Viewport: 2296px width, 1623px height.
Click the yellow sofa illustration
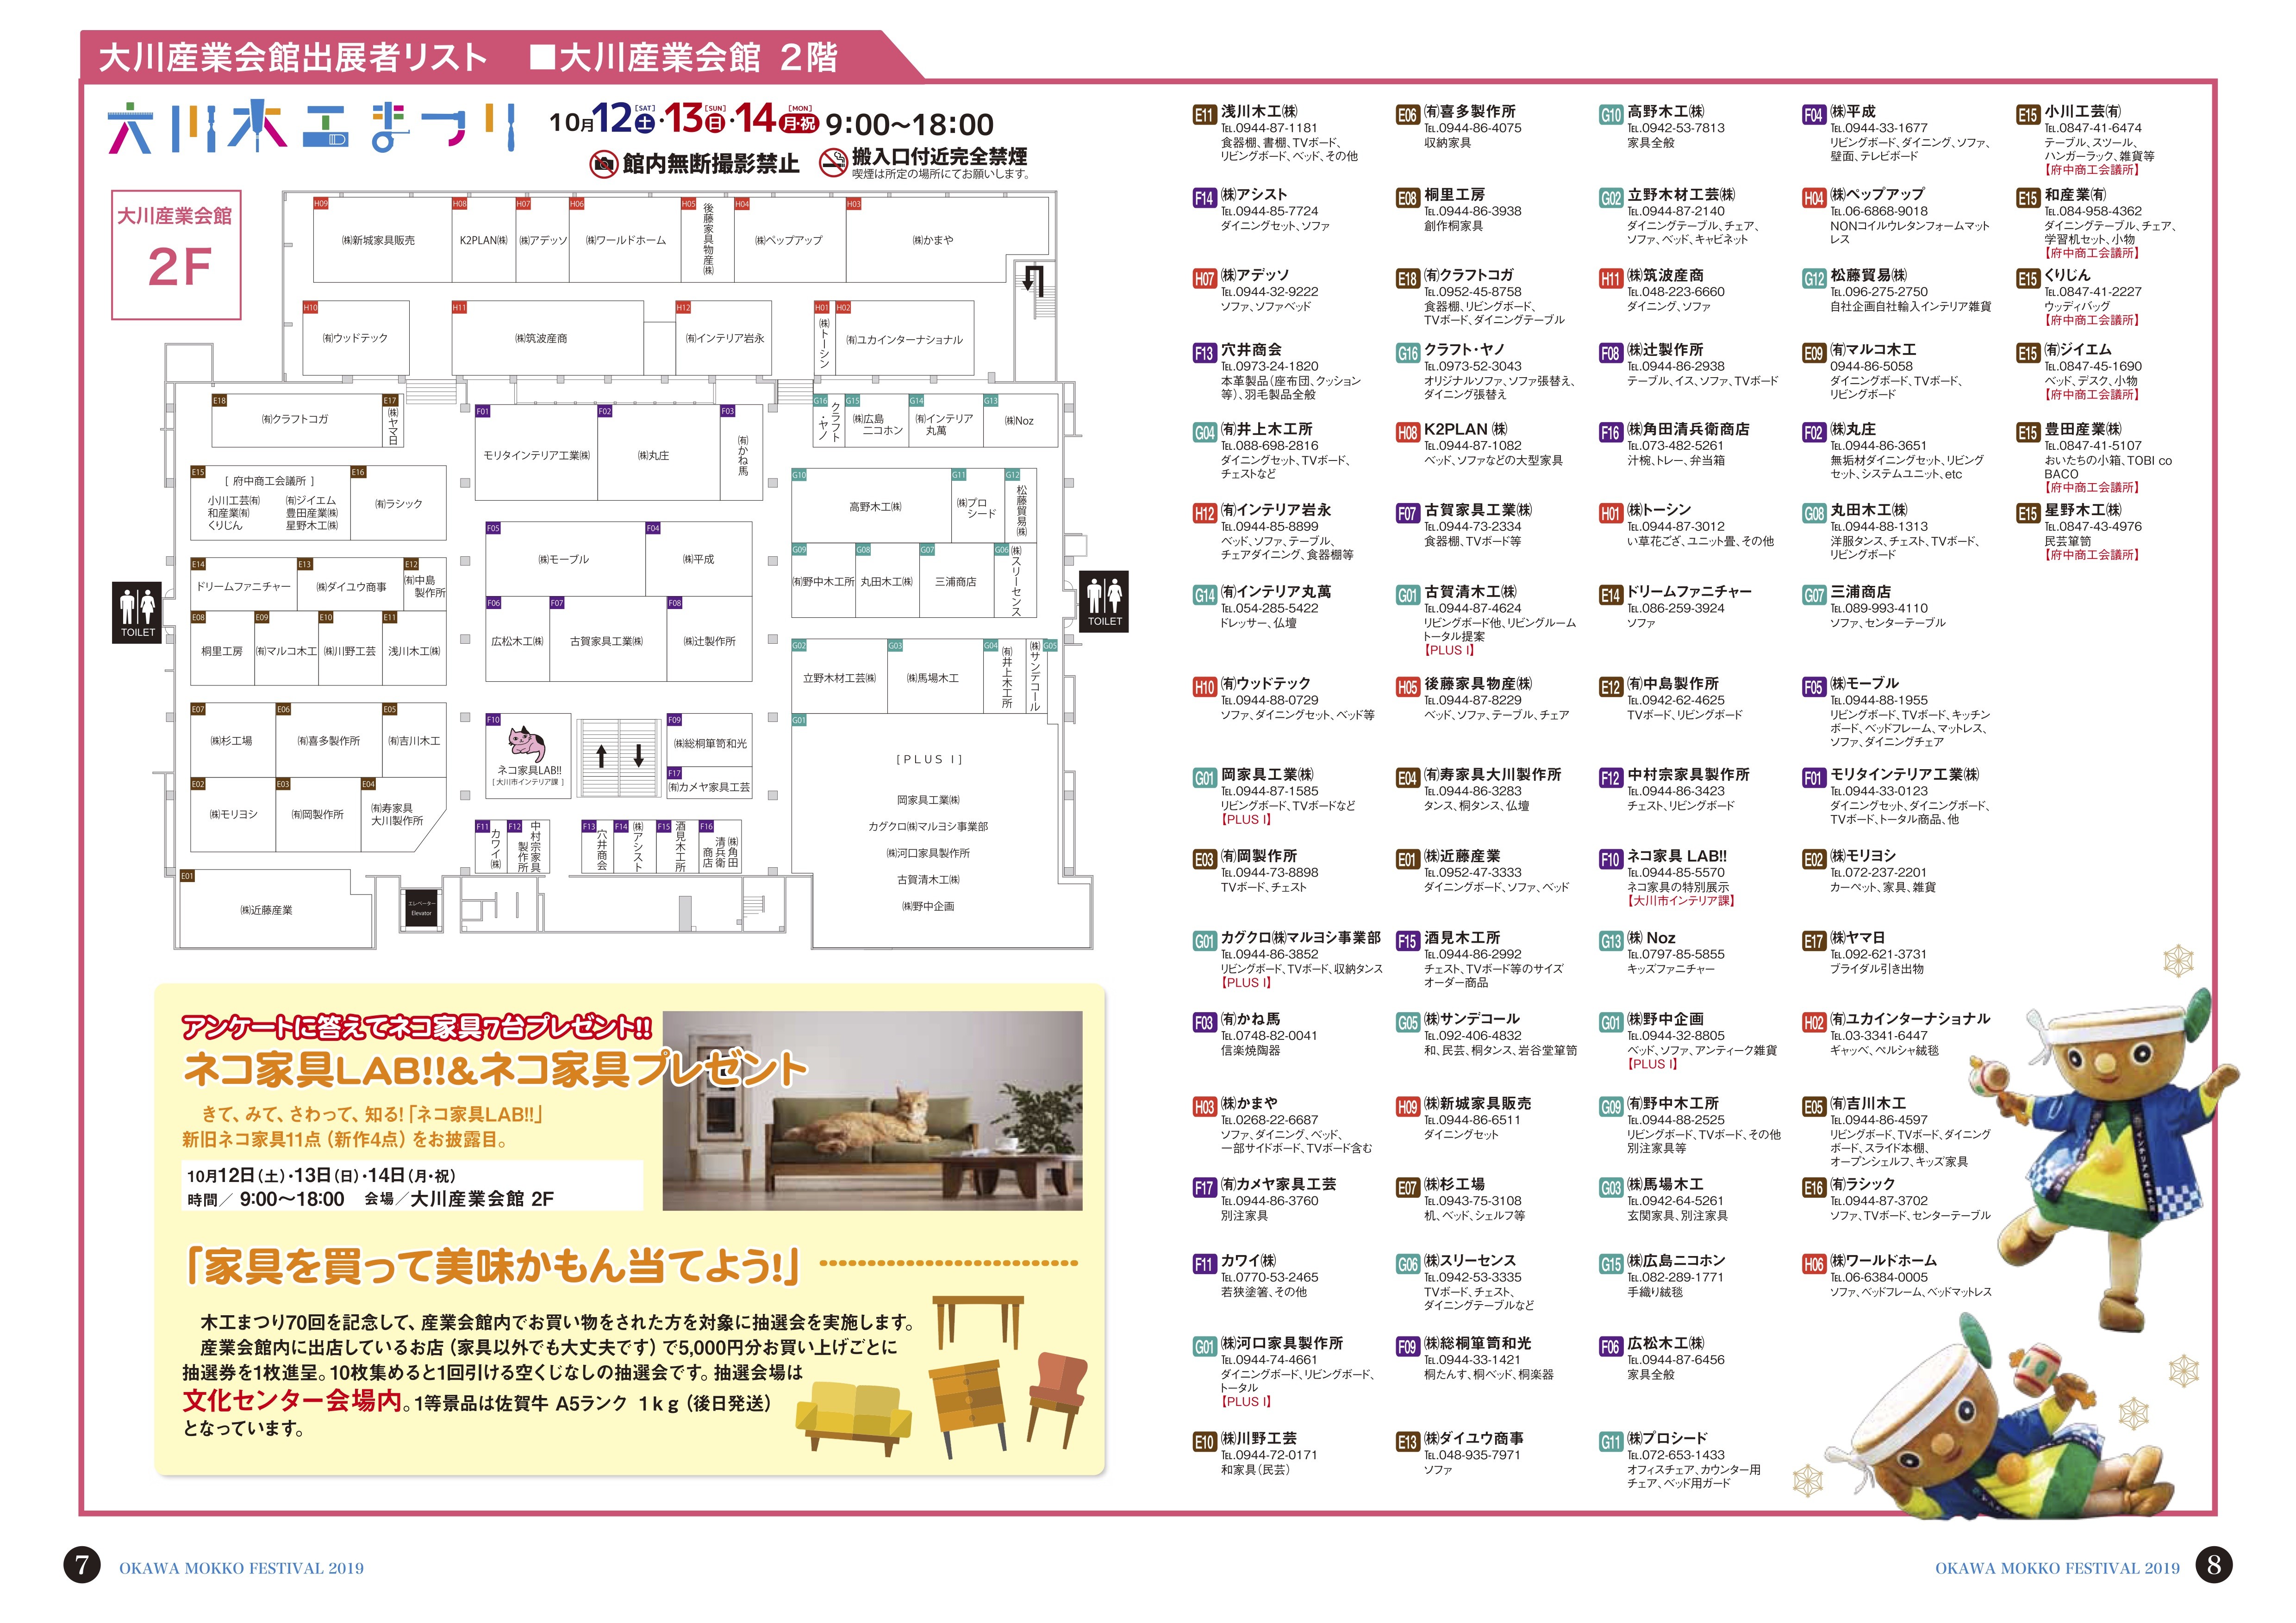pyautogui.click(x=854, y=1412)
